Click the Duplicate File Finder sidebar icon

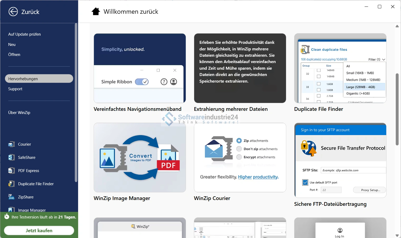coord(11,184)
